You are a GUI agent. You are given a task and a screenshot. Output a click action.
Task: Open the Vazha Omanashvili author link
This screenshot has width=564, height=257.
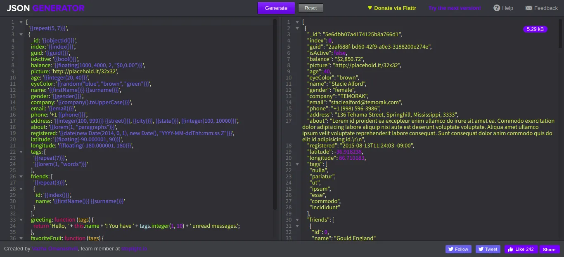pyautogui.click(x=55, y=249)
